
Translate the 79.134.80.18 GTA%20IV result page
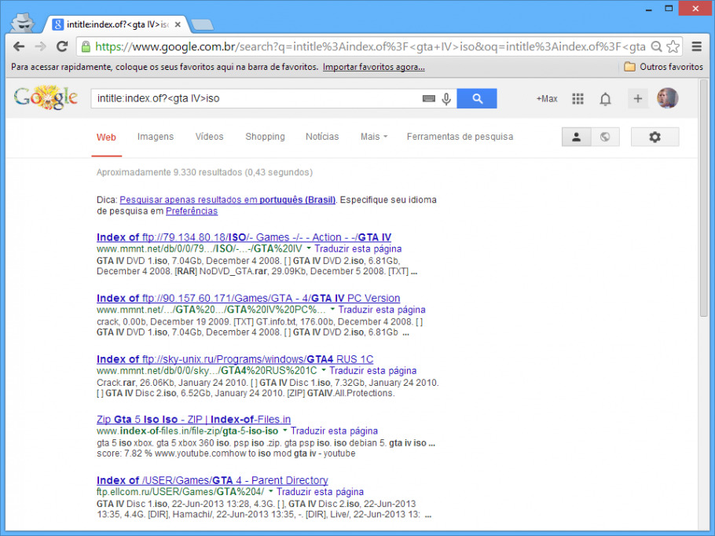pyautogui.click(x=358, y=249)
